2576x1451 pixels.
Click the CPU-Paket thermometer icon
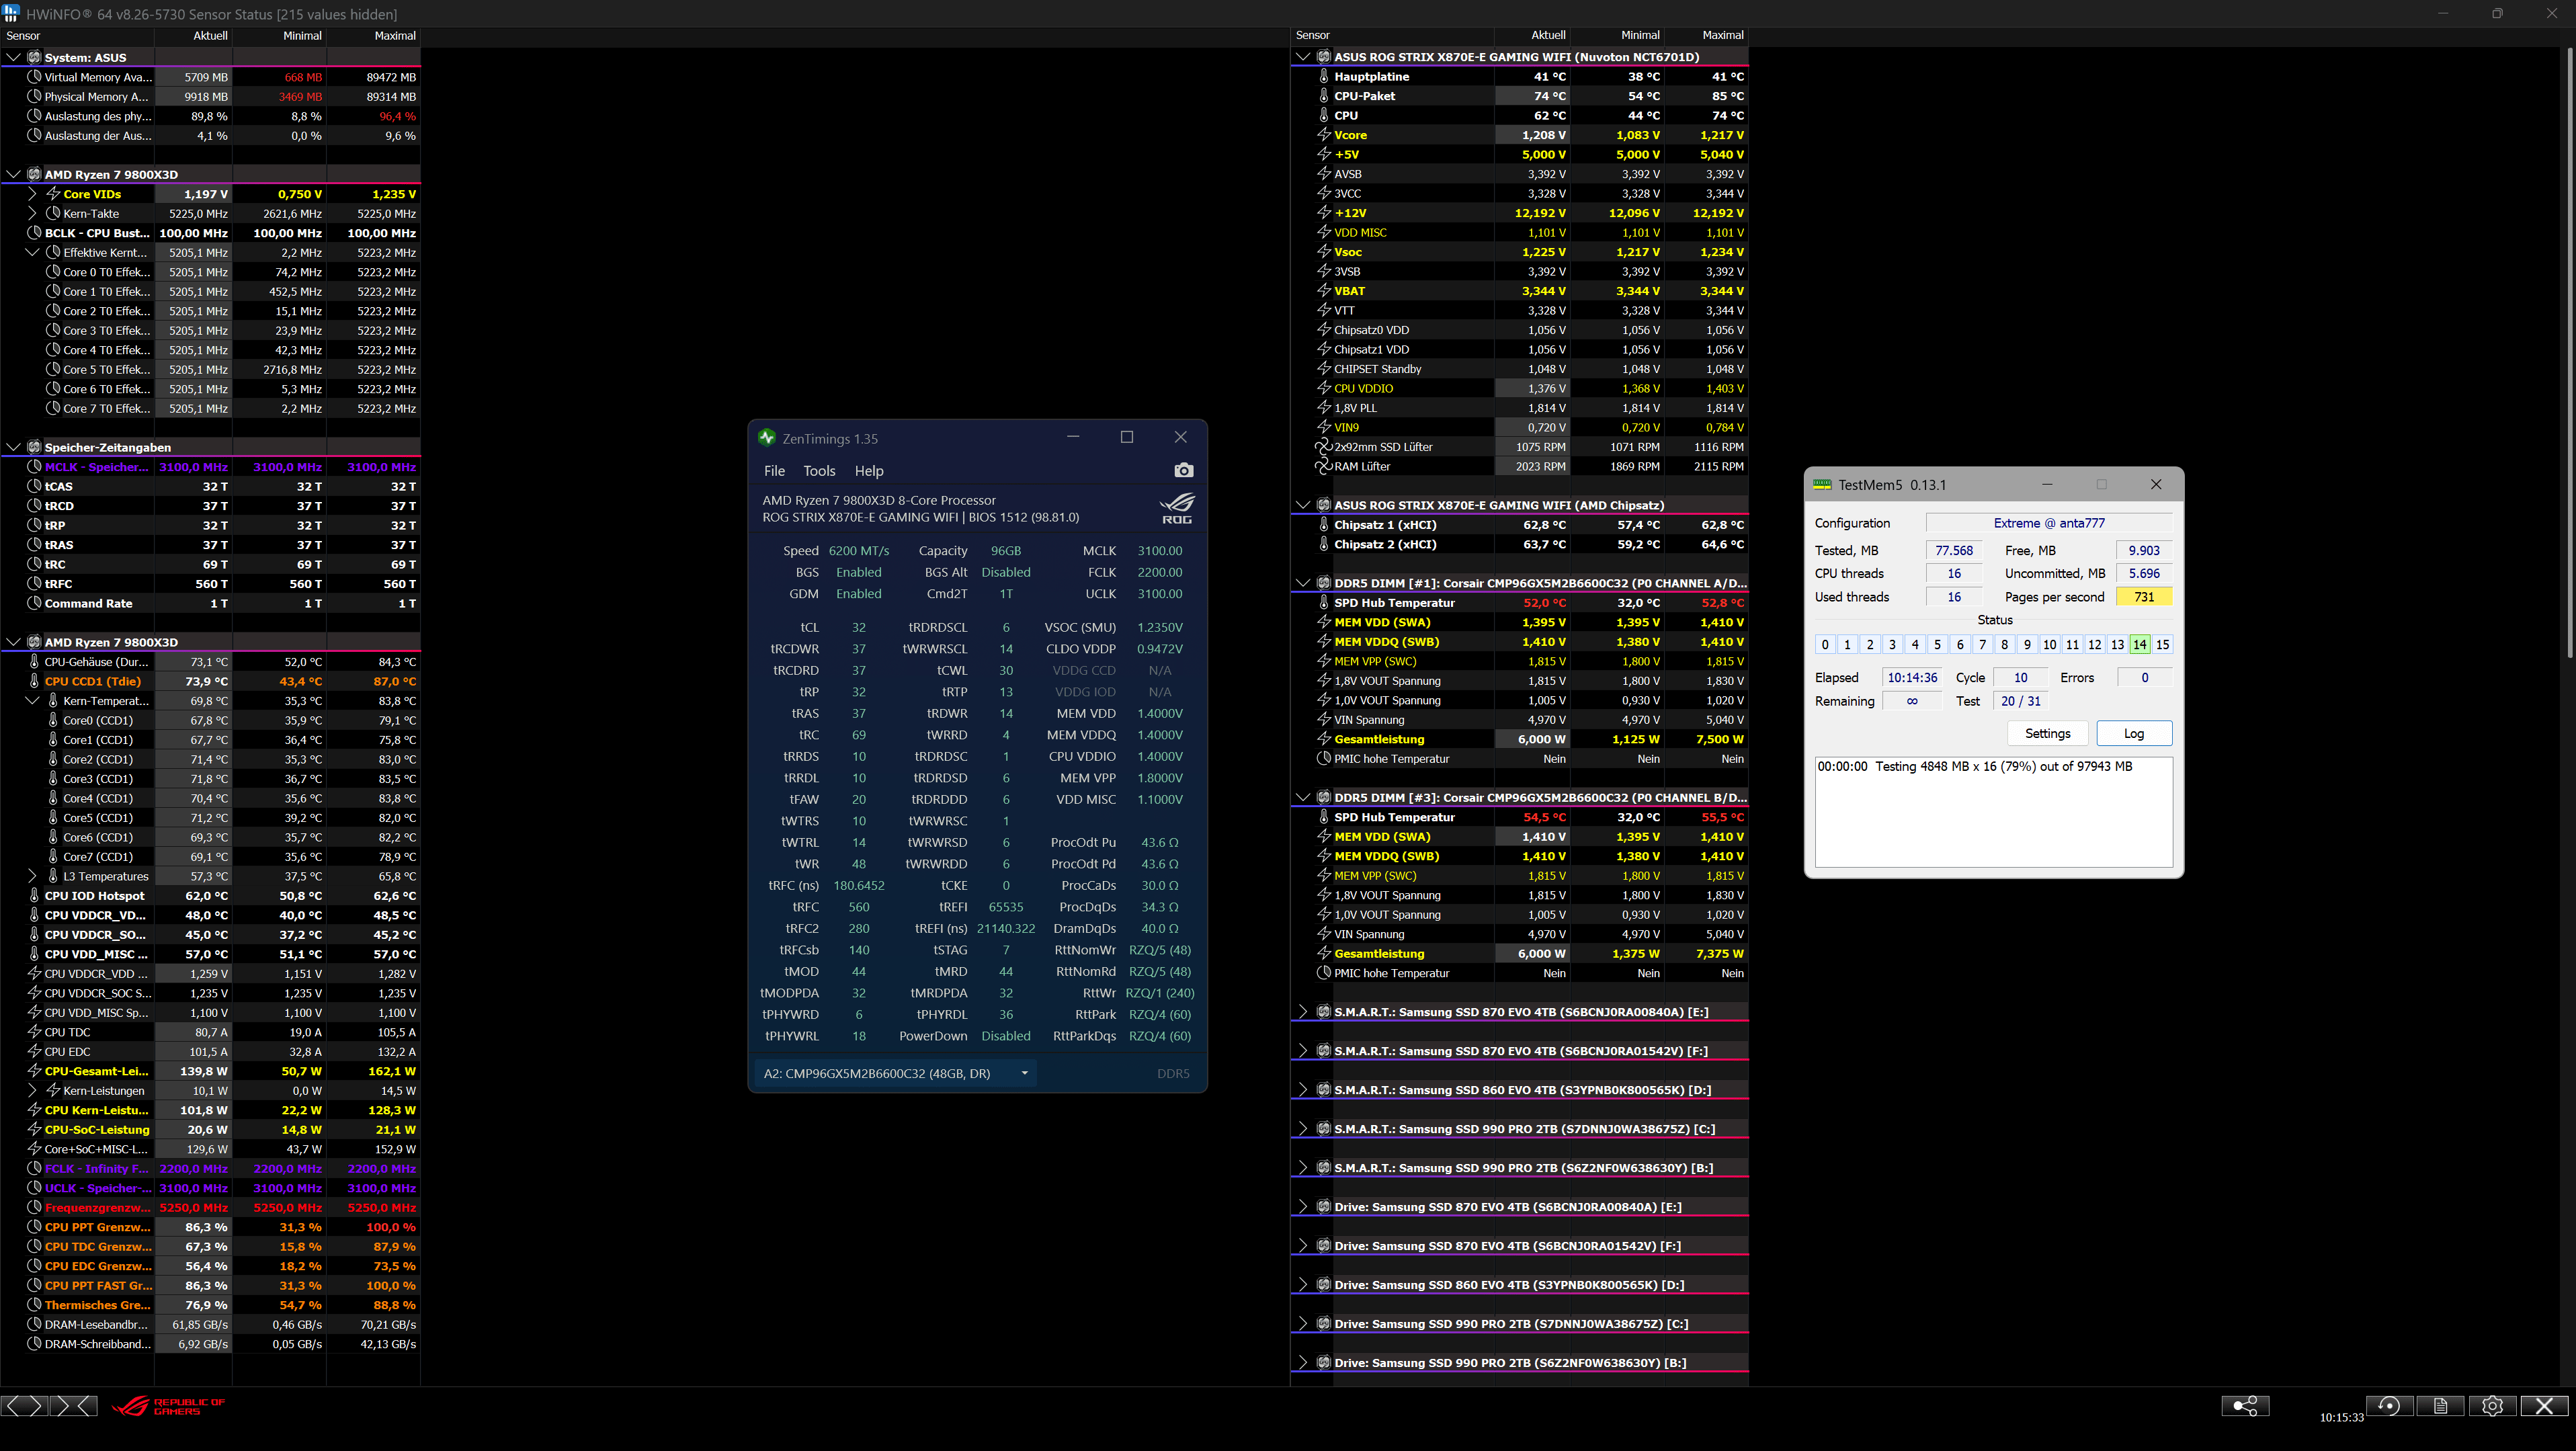click(x=1324, y=96)
